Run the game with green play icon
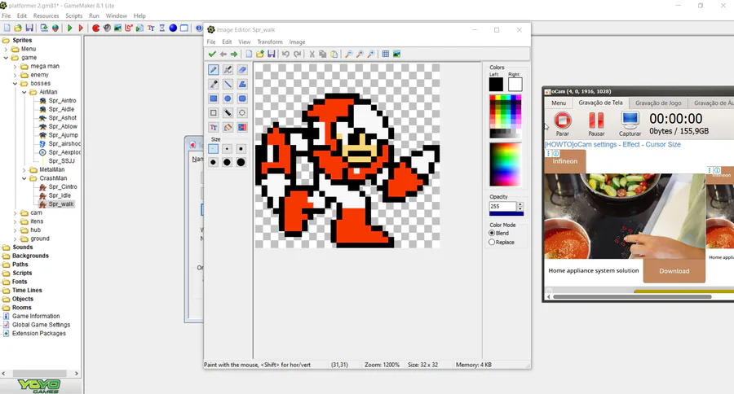 [70, 28]
